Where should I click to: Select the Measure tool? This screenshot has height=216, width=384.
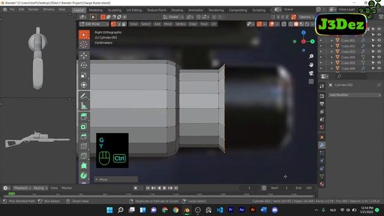click(84, 106)
